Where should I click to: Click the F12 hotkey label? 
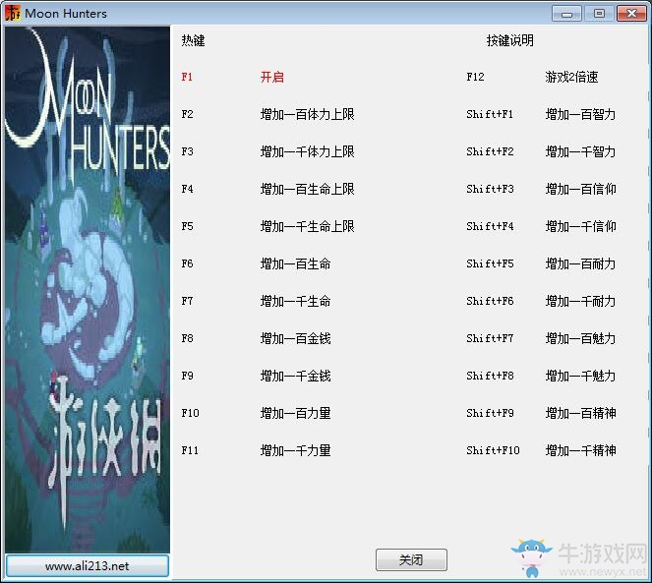[x=475, y=77]
